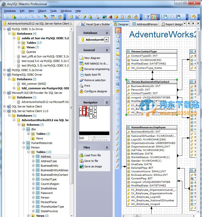Click Add table(s) to diagram link
Image resolution: width=202 pixels, height=217 pixels.
96,63
